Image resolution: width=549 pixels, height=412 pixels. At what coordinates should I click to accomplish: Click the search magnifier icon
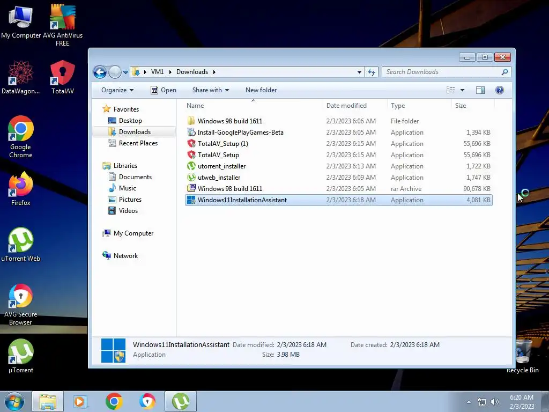point(505,72)
